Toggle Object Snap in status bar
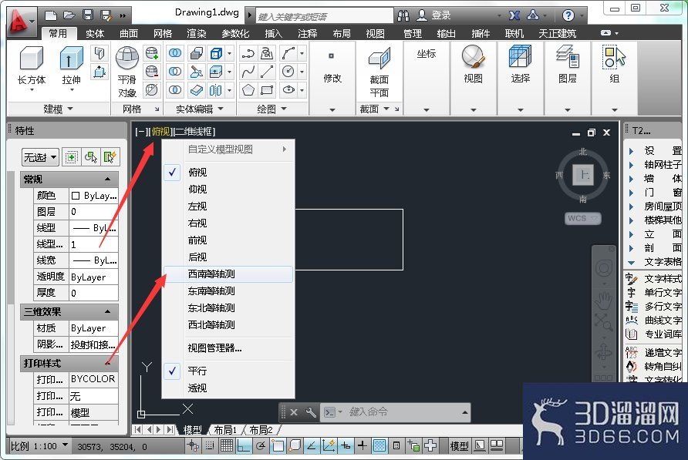This screenshot has width=688, height=460. (278, 446)
